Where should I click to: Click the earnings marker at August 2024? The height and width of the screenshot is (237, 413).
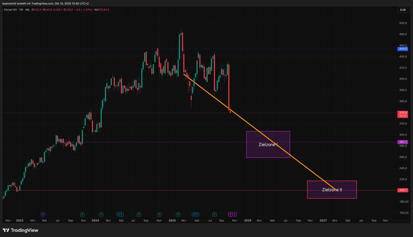[139, 214]
